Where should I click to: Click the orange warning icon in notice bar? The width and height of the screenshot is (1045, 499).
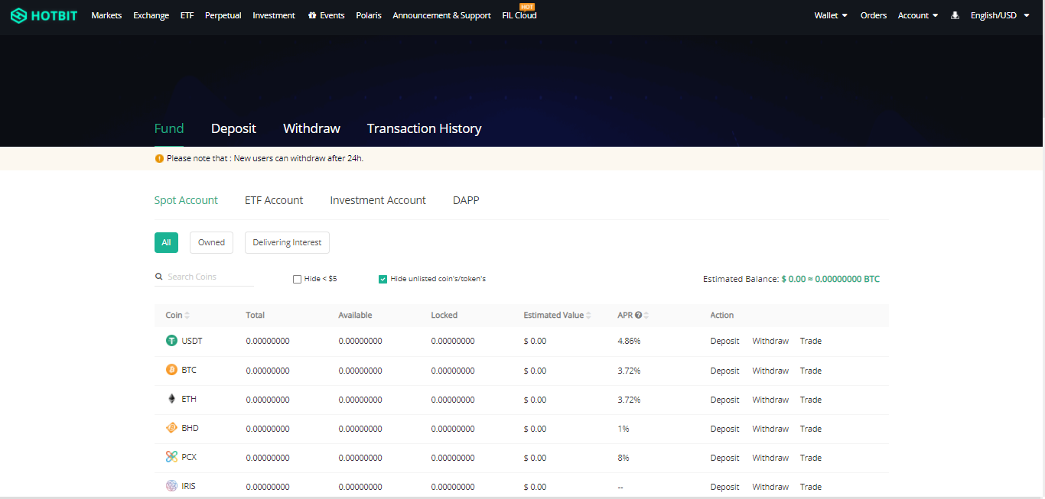tap(159, 158)
